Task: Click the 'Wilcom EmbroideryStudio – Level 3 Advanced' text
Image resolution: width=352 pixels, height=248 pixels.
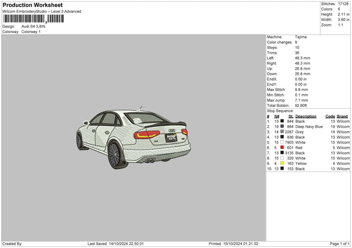Action: tap(42, 12)
